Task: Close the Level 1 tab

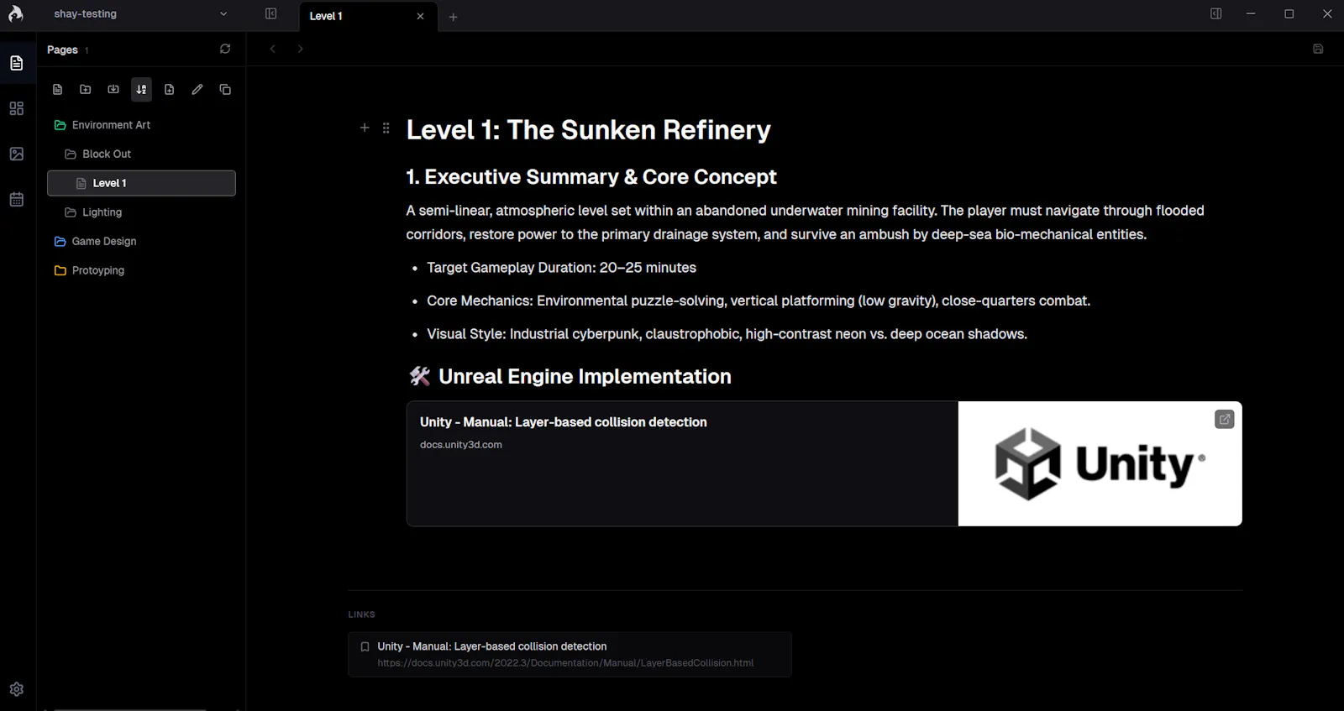Action: [421, 16]
